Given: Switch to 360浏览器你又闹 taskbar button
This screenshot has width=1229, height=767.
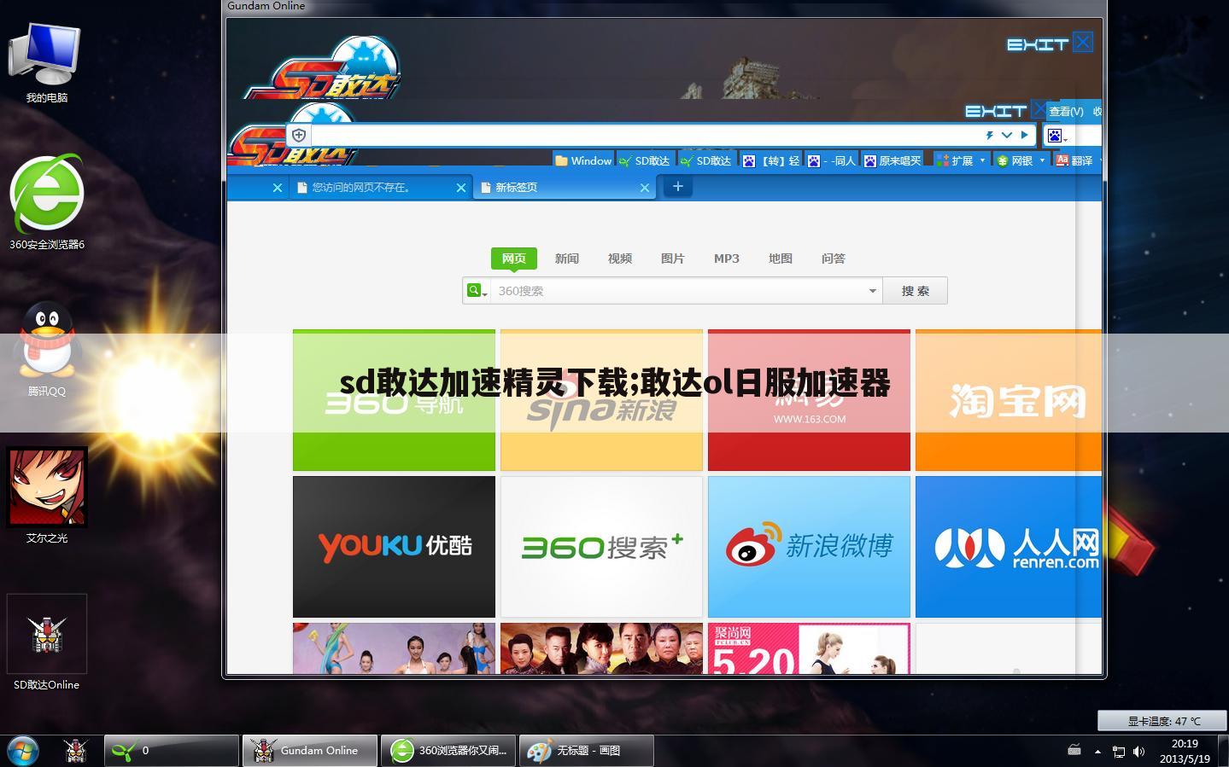Looking at the screenshot, I should point(448,751).
